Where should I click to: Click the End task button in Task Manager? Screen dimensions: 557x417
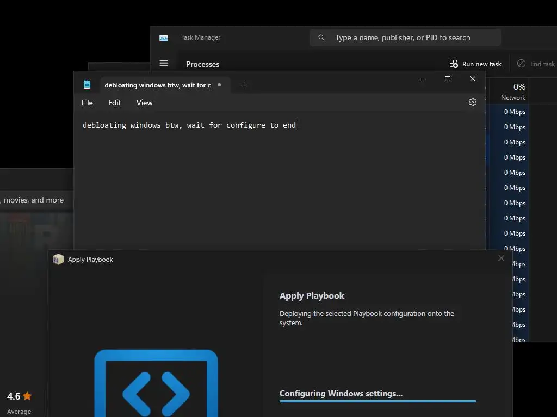tap(536, 64)
